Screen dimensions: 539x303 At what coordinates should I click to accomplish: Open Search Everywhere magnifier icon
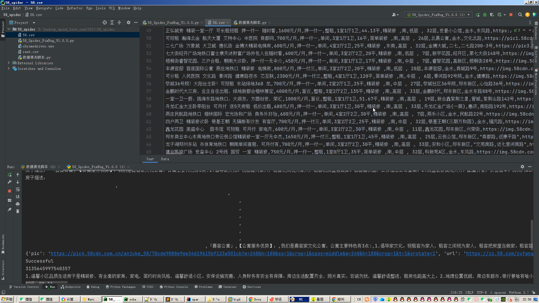(x=520, y=15)
